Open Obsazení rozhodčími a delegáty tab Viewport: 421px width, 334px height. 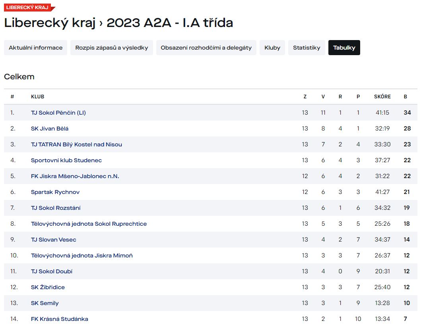point(206,48)
